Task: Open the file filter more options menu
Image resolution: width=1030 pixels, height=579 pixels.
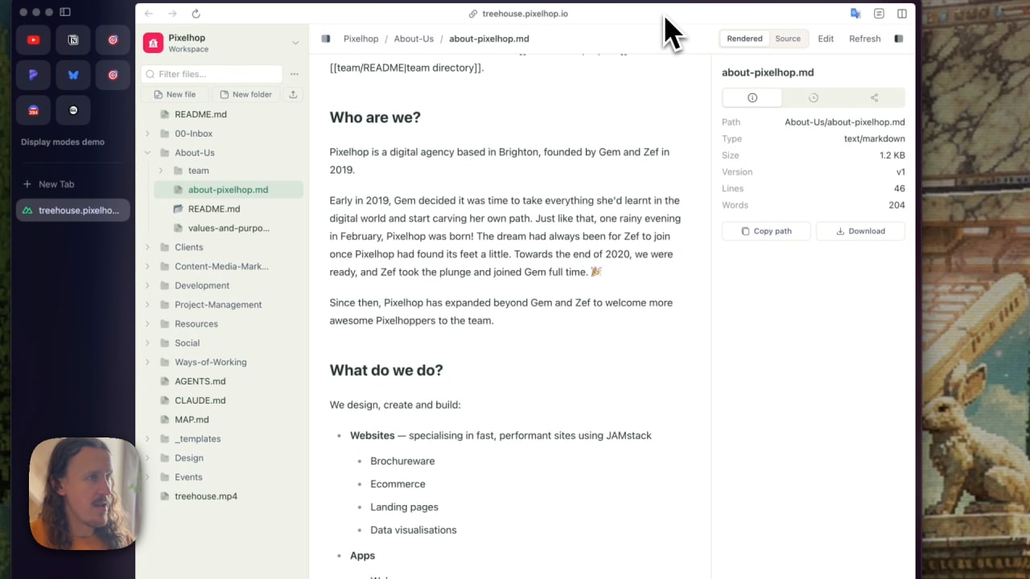Action: click(x=295, y=74)
